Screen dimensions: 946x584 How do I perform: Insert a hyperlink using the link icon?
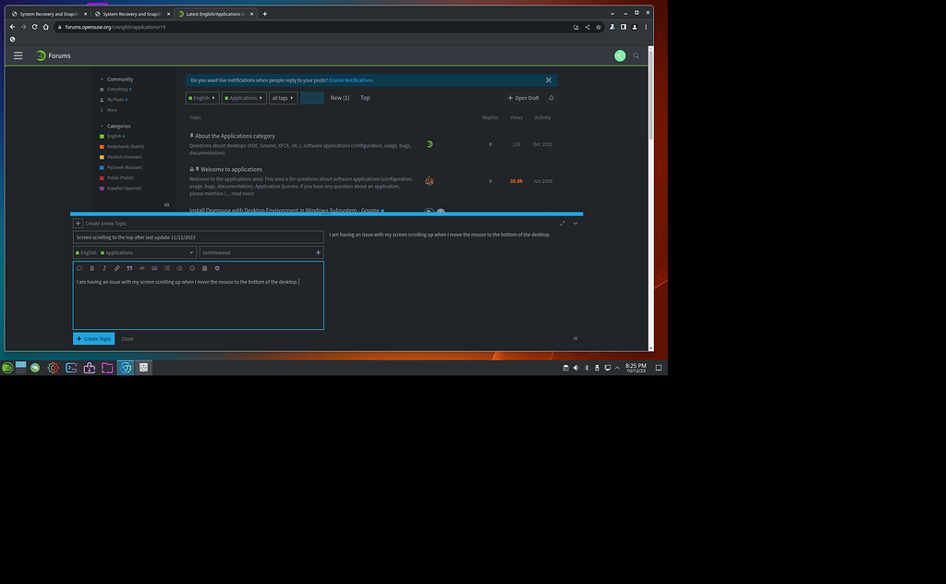point(117,268)
